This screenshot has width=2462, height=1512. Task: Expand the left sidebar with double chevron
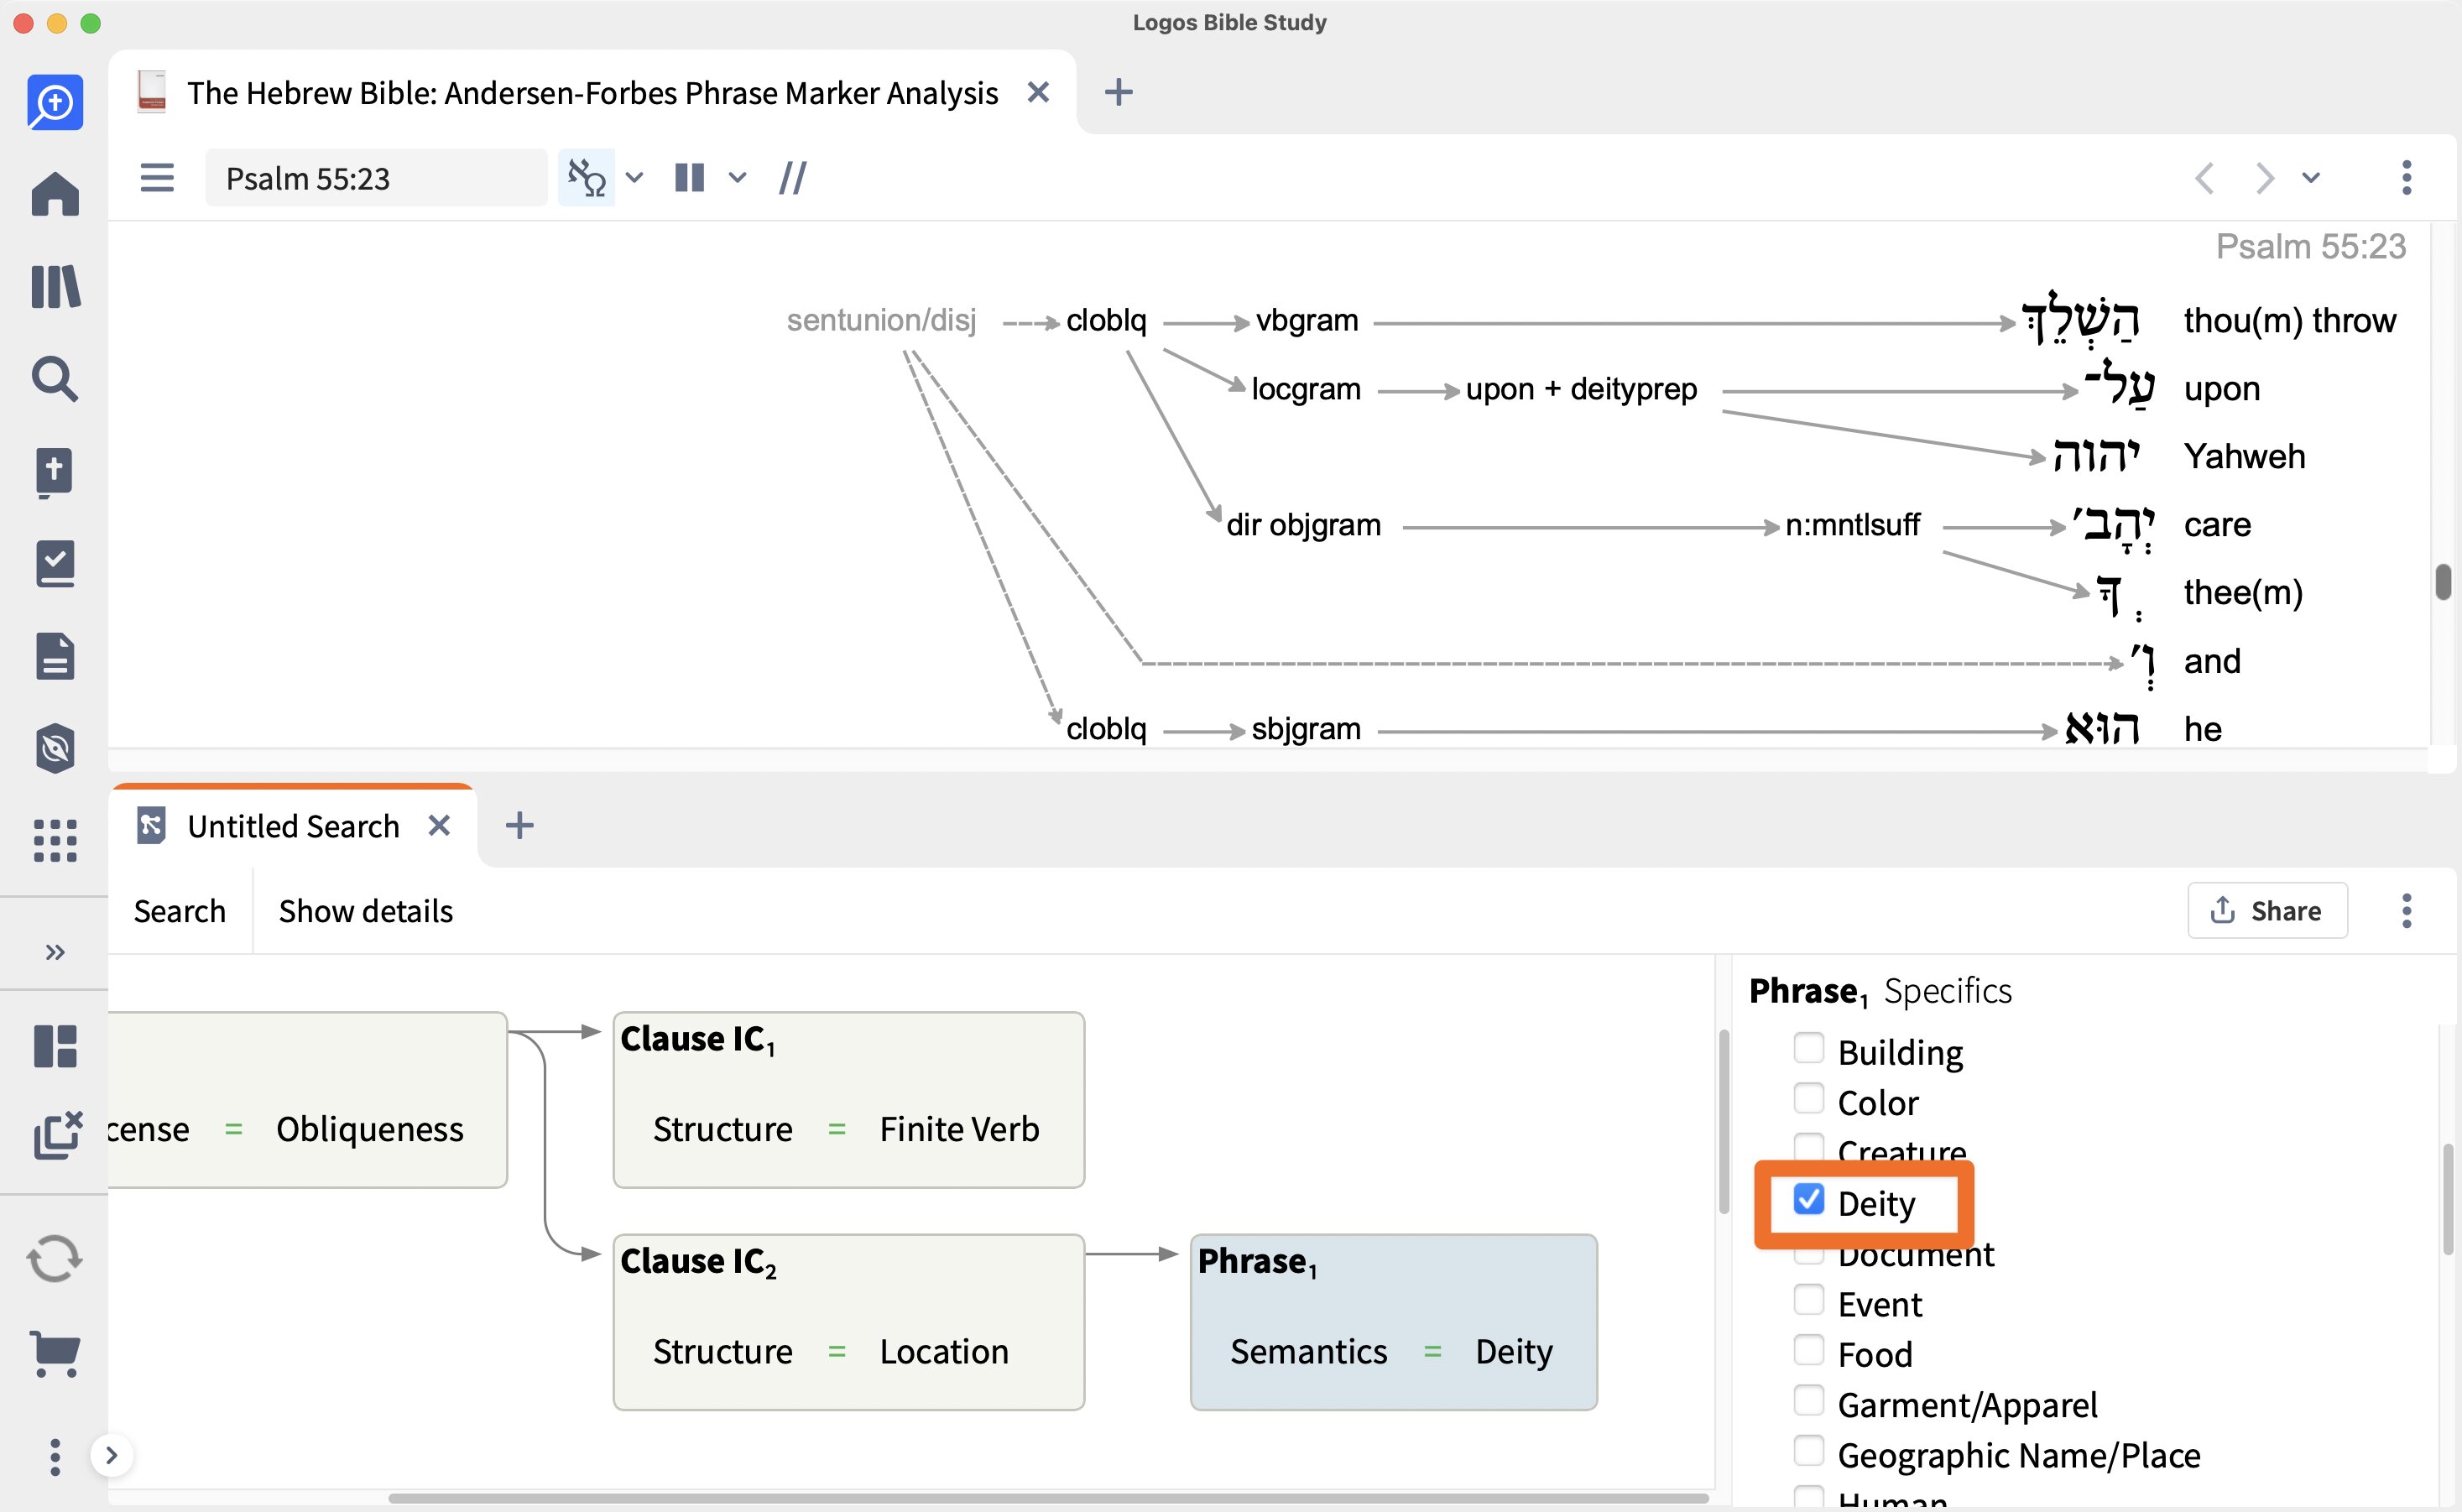point(55,952)
